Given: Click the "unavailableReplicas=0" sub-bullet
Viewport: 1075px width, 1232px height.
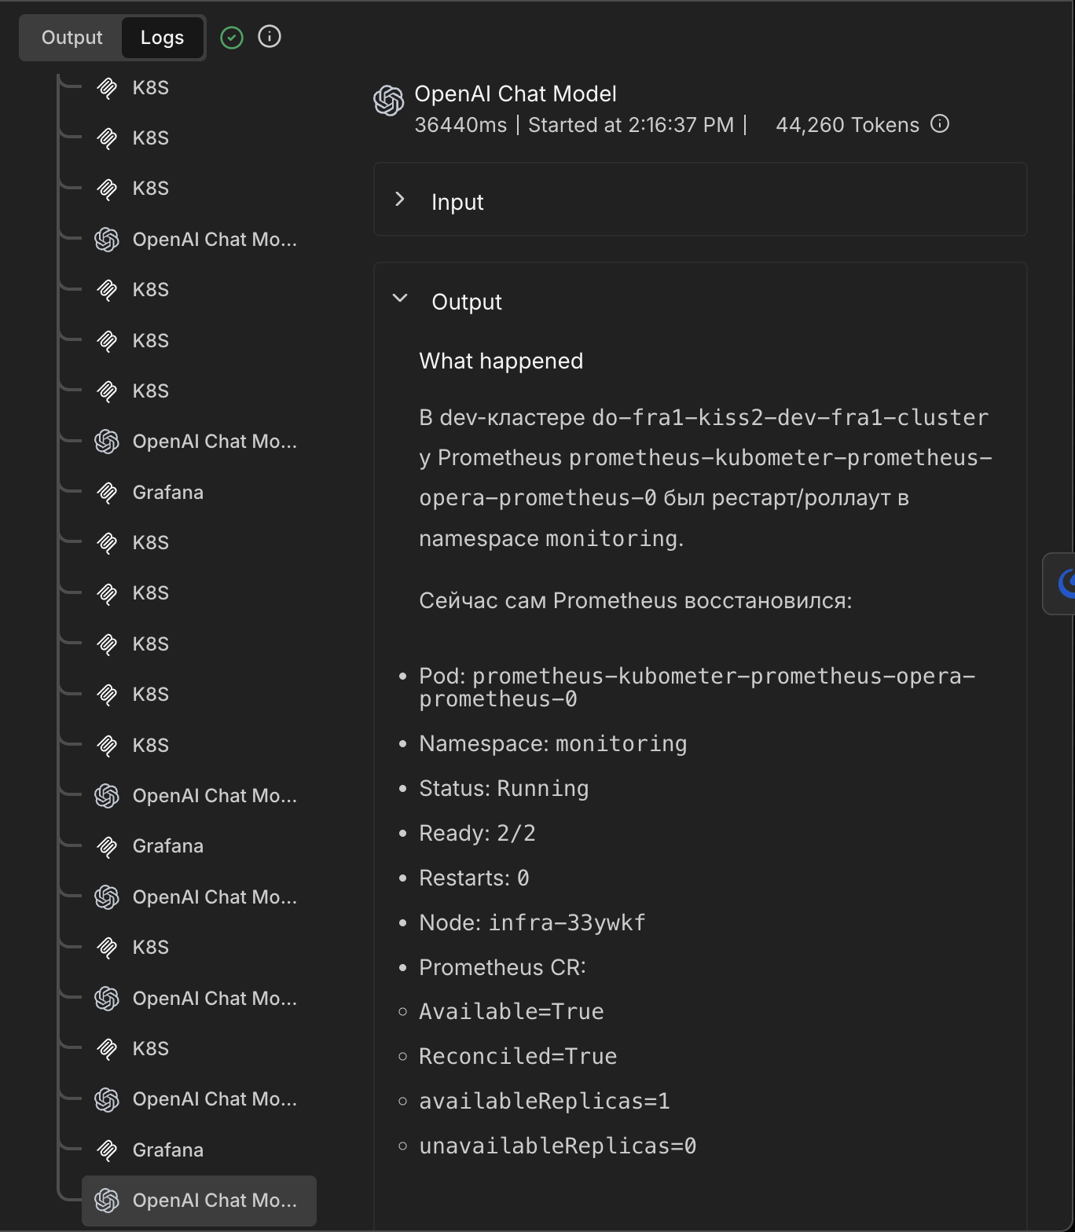Looking at the screenshot, I should (x=558, y=1146).
